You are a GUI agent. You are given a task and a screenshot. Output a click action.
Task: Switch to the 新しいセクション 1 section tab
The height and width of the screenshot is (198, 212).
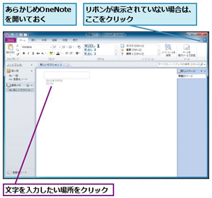(51, 64)
